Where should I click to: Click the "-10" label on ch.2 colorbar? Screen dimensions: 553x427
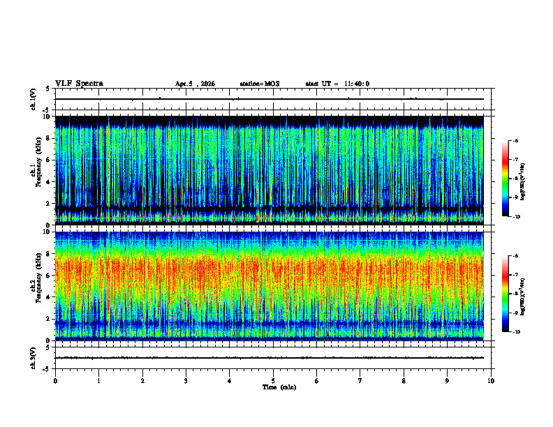pyautogui.click(x=516, y=332)
